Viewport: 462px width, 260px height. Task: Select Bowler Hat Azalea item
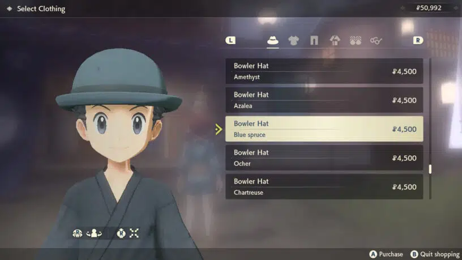tap(324, 100)
